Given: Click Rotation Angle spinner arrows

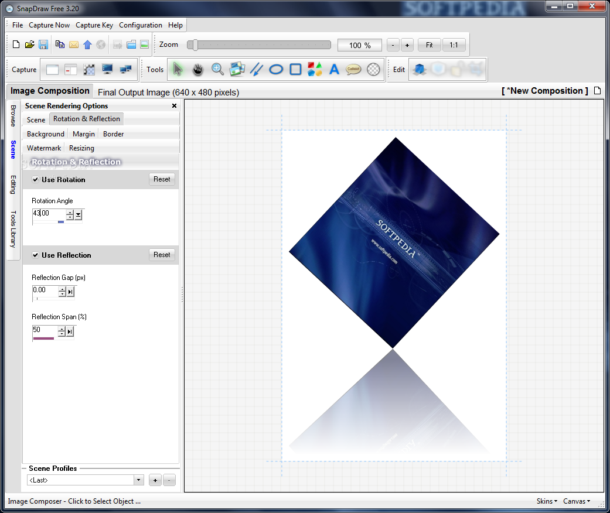Looking at the screenshot, I should (70, 214).
